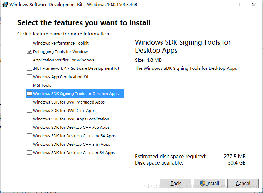Enable Desktop C++ amd64 Apps checkbox

click(29, 135)
